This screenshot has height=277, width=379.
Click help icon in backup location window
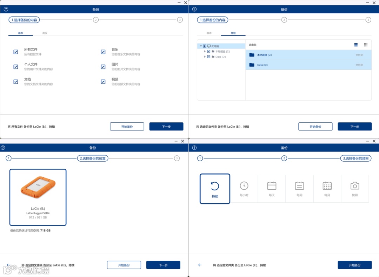[3, 148]
